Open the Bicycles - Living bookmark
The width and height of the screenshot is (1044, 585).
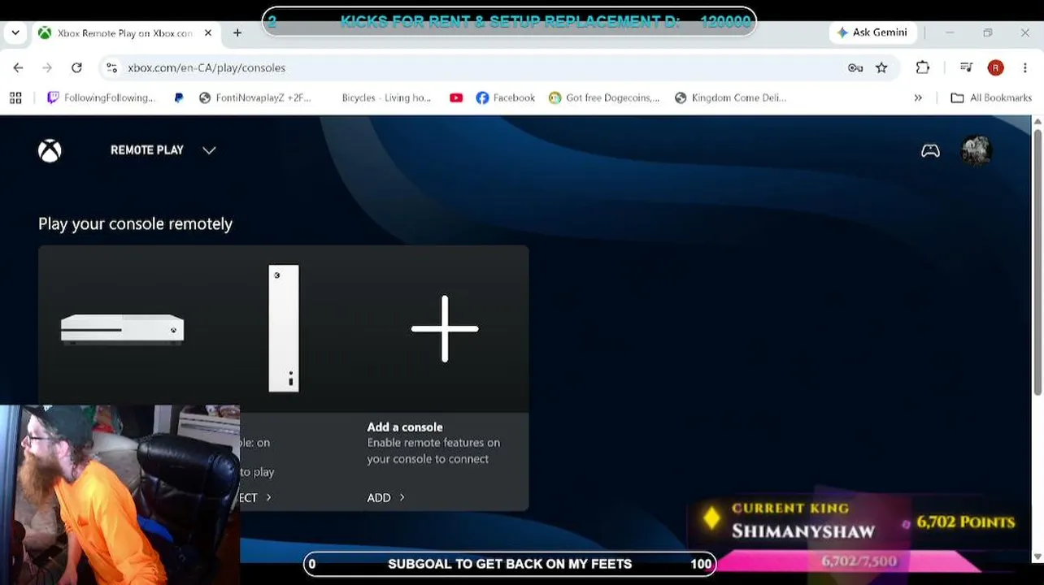[386, 97]
